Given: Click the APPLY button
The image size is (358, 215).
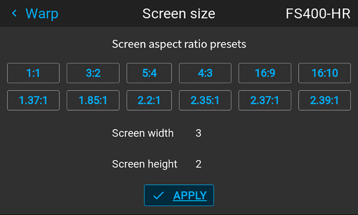Looking at the screenshot, I should click(x=179, y=195).
